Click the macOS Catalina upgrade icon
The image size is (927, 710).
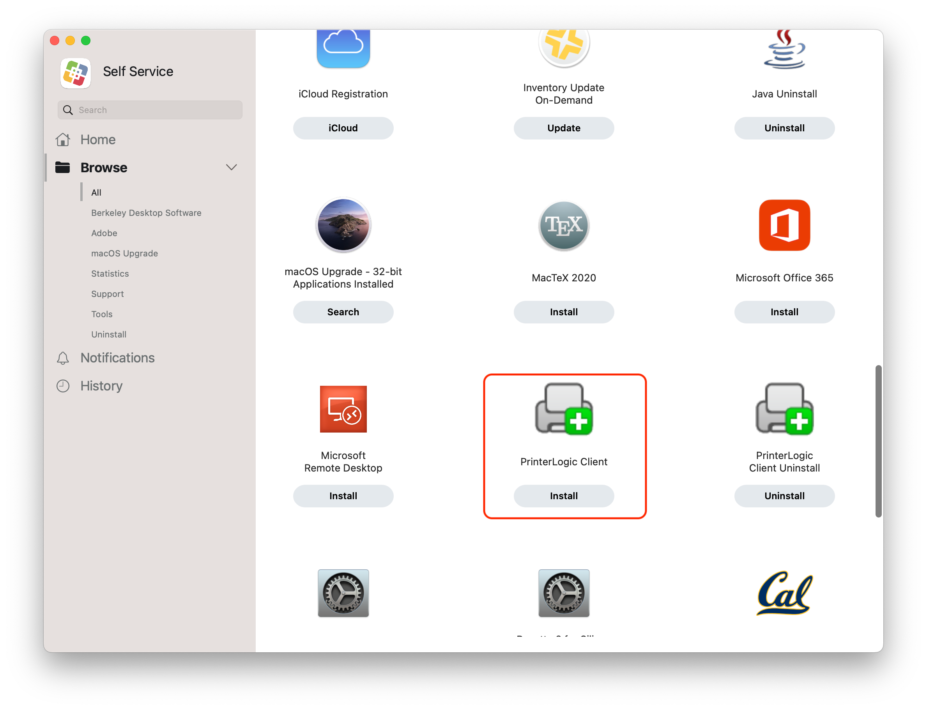[343, 225]
